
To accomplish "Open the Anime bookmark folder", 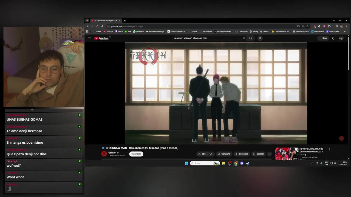I will 193,31.
